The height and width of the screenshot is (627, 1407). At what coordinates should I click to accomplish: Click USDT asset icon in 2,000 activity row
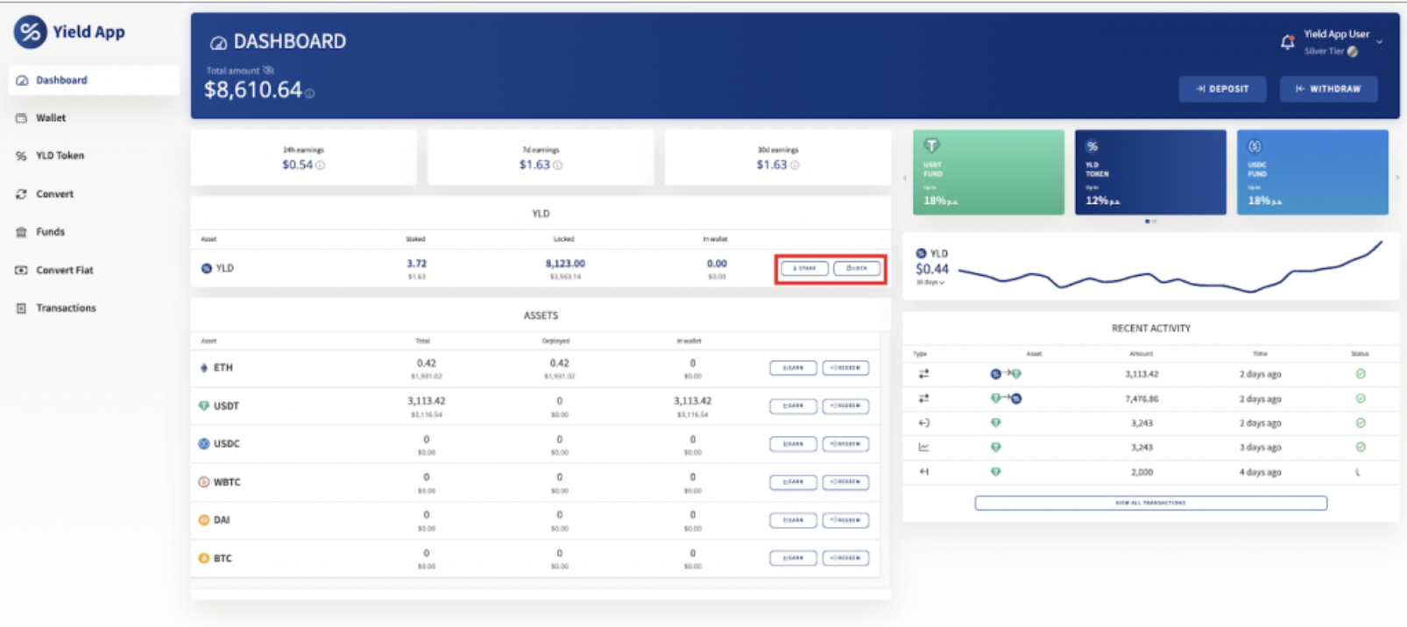click(x=996, y=472)
